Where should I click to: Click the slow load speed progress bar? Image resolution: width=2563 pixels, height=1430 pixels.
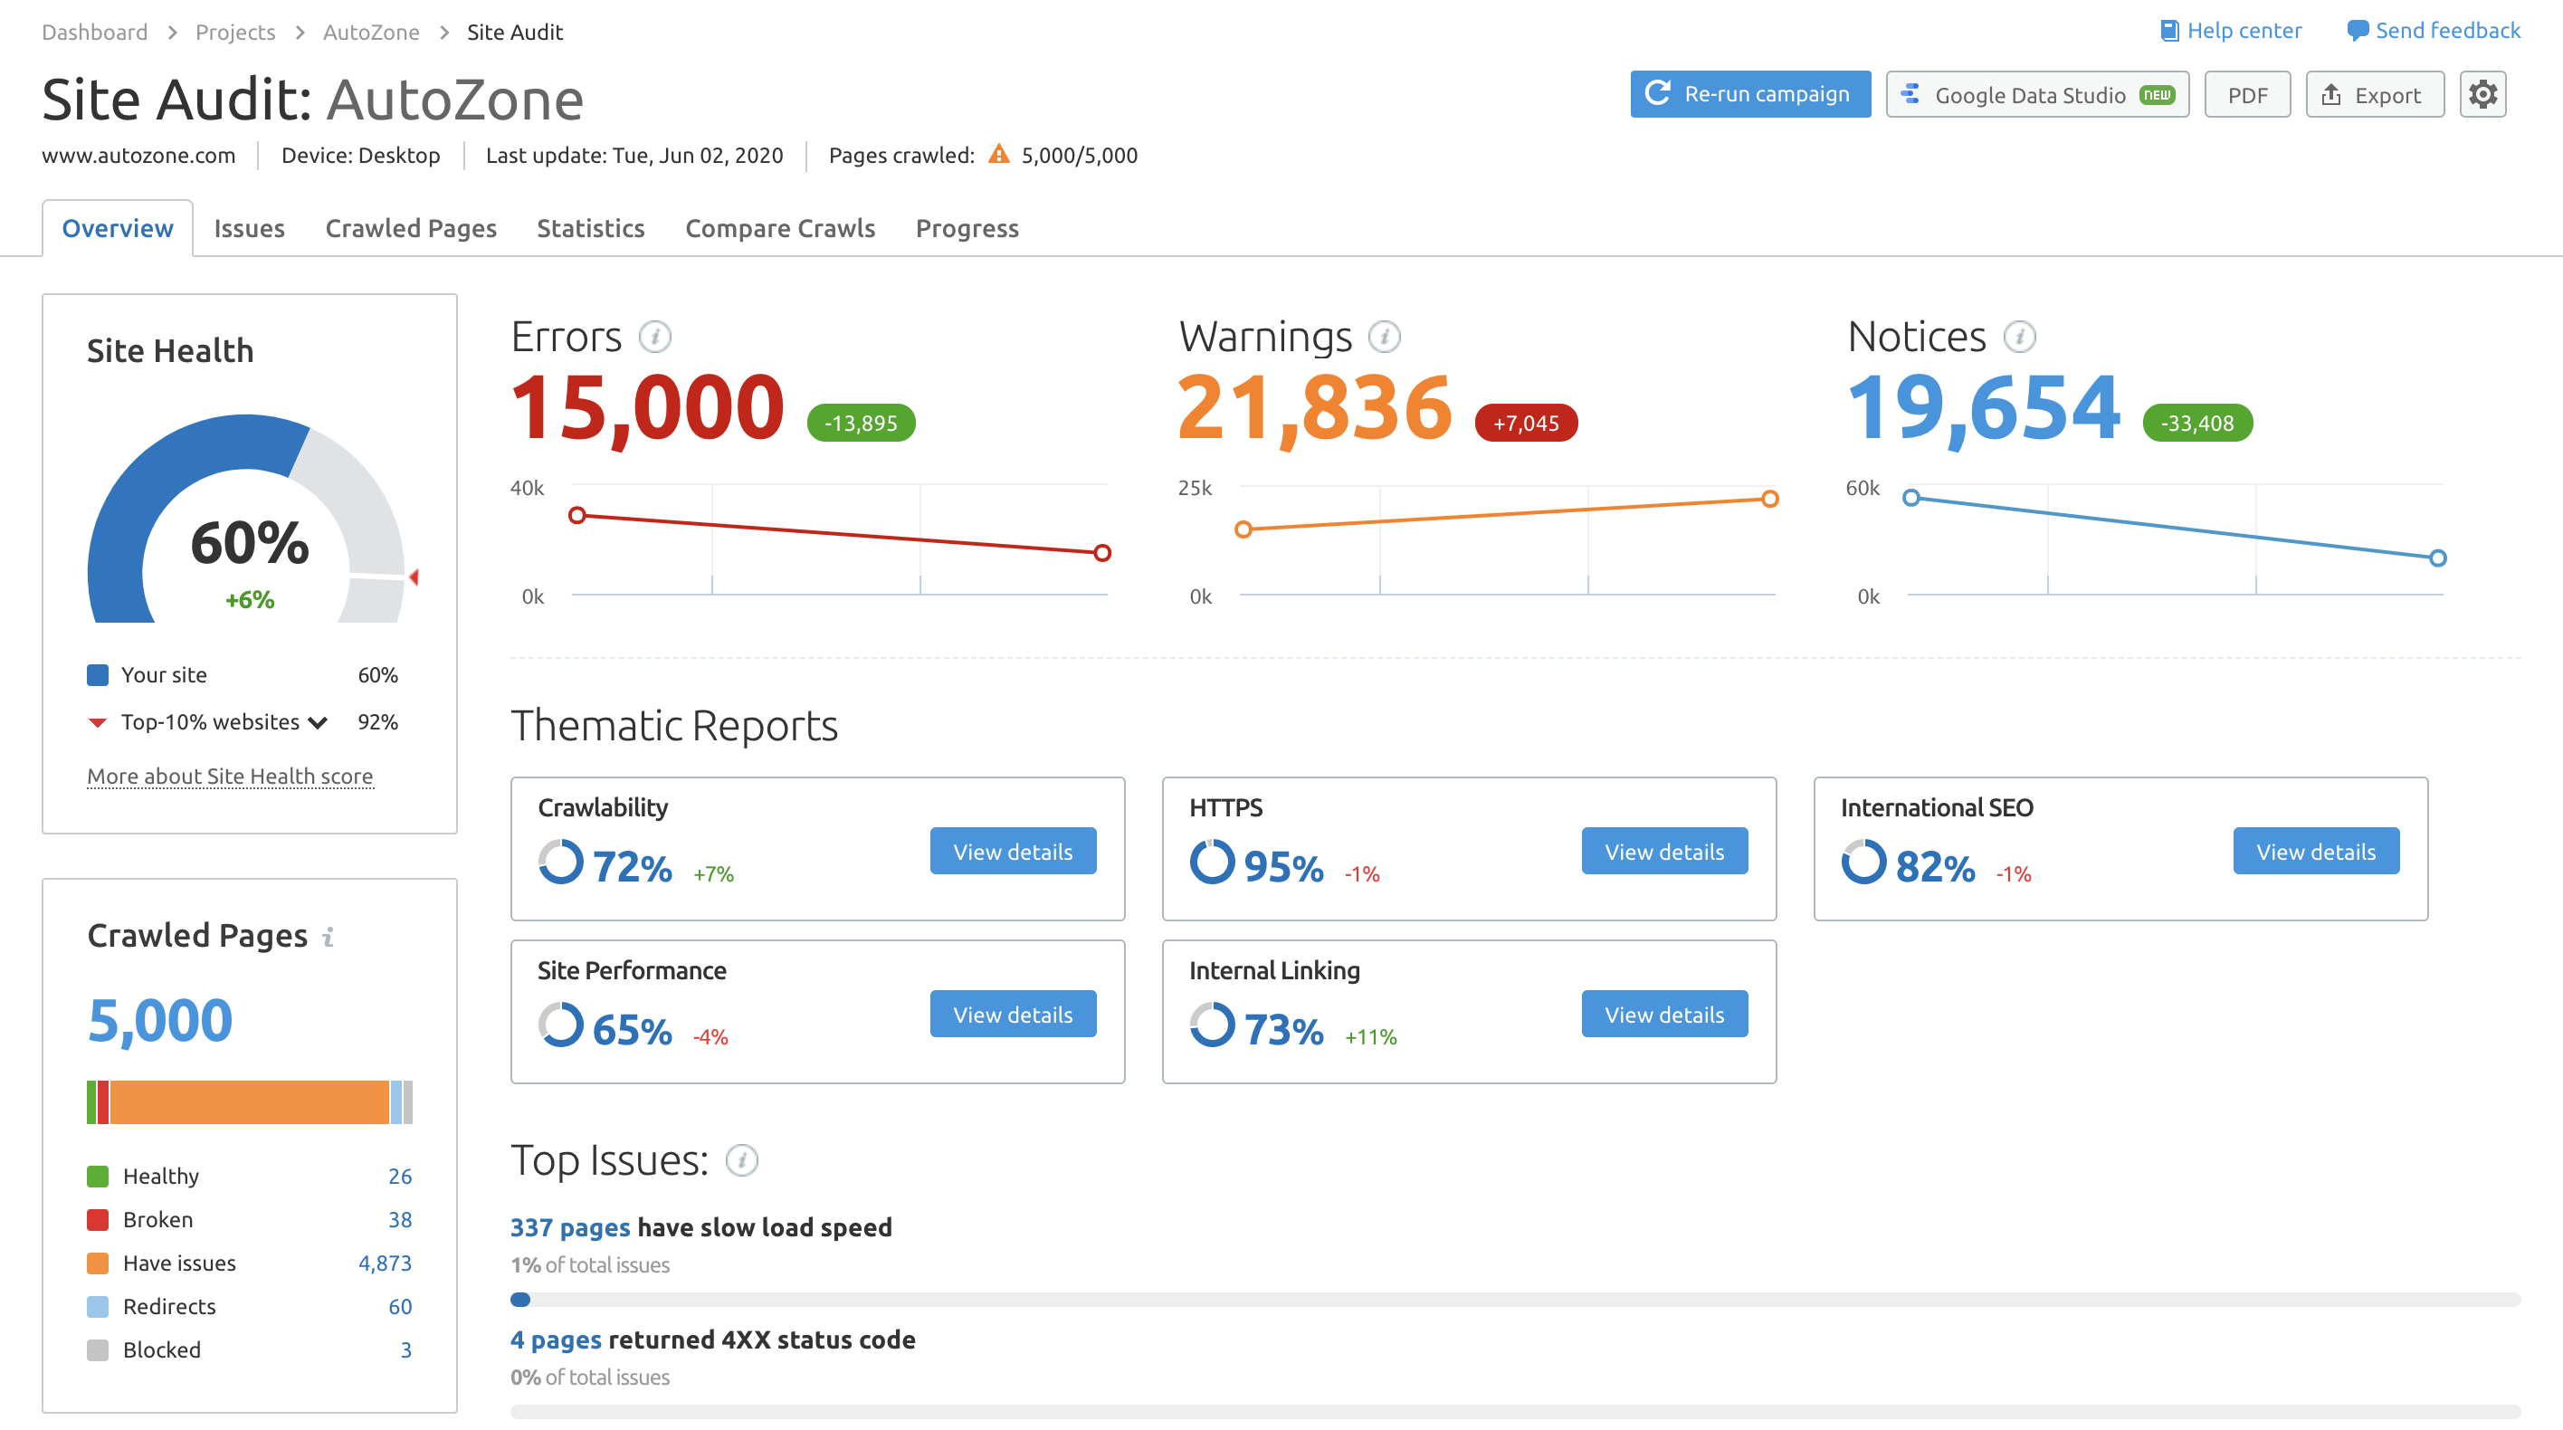pyautogui.click(x=1515, y=1300)
